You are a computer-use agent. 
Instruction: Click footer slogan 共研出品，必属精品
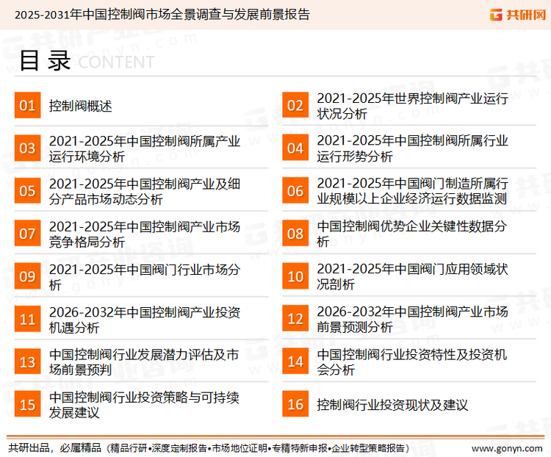click(x=54, y=448)
